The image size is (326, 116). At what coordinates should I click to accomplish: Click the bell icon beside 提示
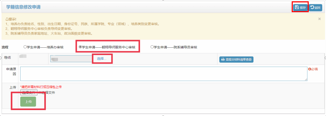point(7,19)
